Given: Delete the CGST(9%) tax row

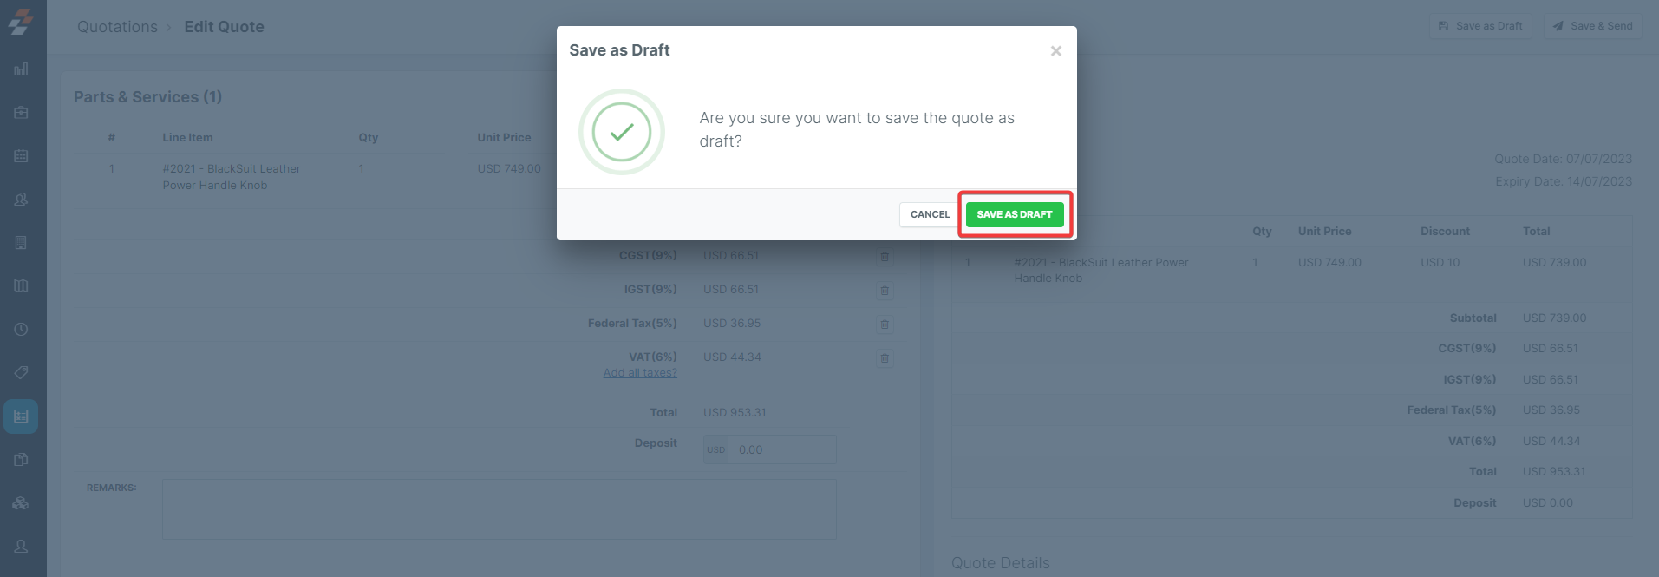Looking at the screenshot, I should click(885, 257).
